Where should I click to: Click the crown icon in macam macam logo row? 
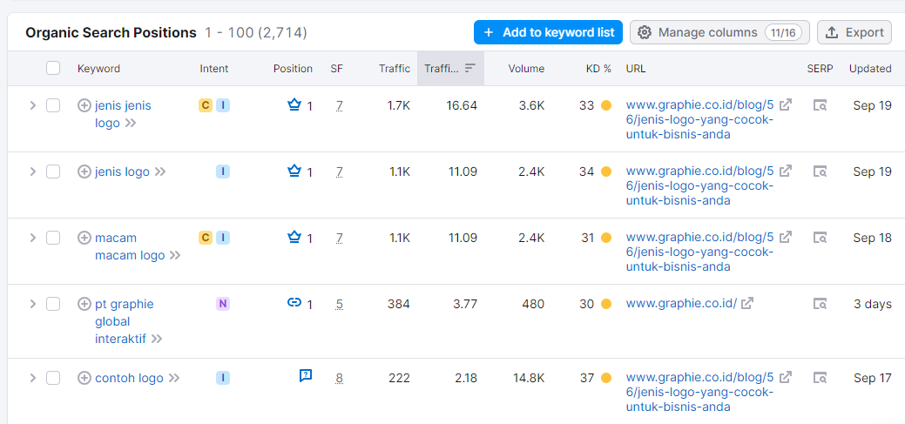point(294,237)
